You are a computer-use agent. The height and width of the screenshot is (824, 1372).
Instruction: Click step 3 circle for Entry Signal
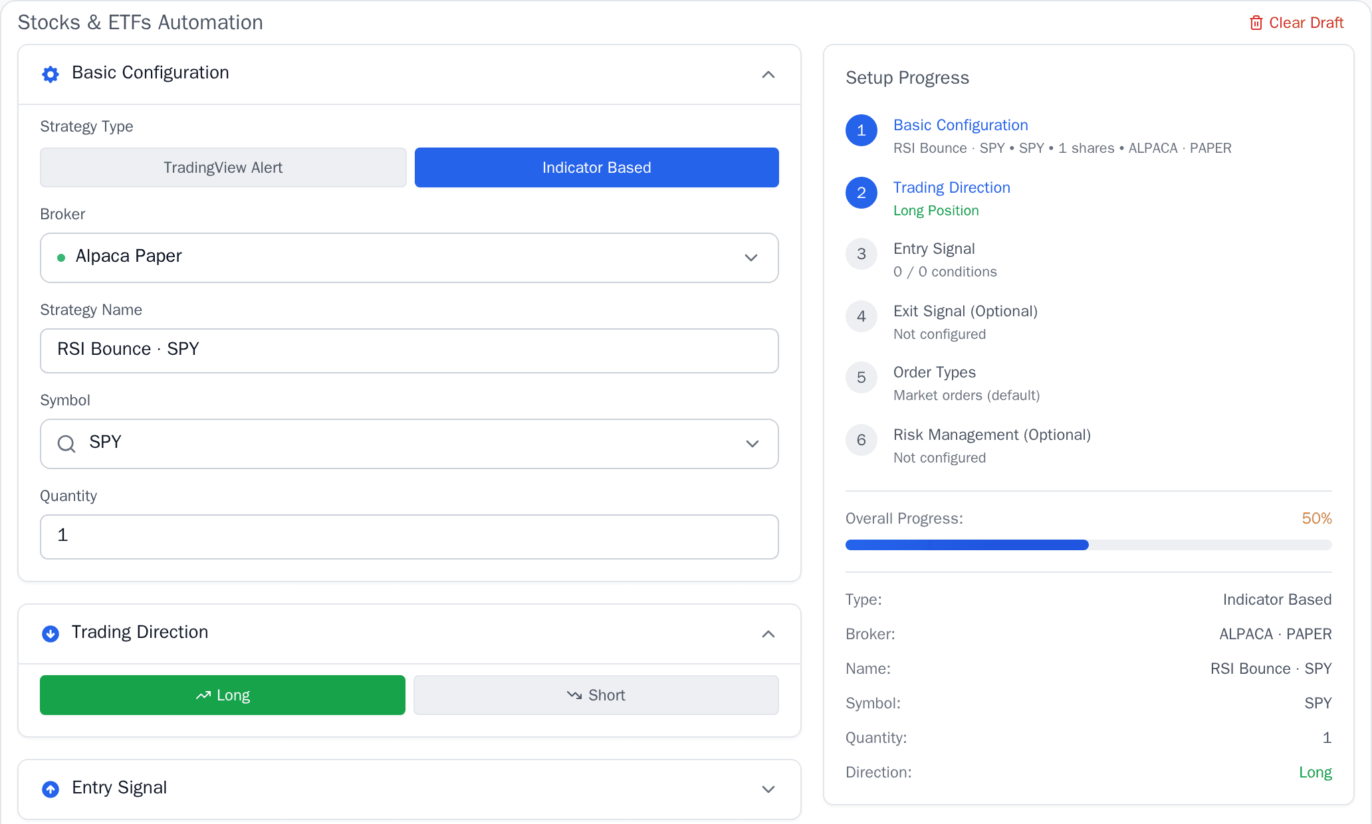click(861, 254)
